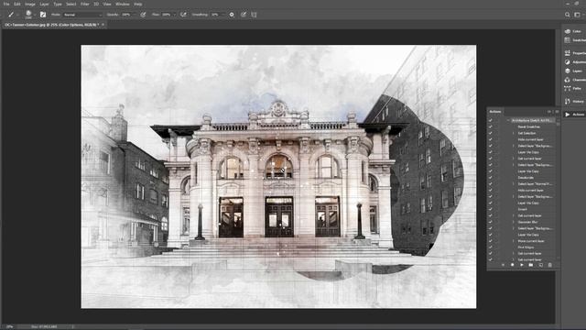This screenshot has width=586, height=330.
Task: Create new action set folder
Action: point(531,265)
